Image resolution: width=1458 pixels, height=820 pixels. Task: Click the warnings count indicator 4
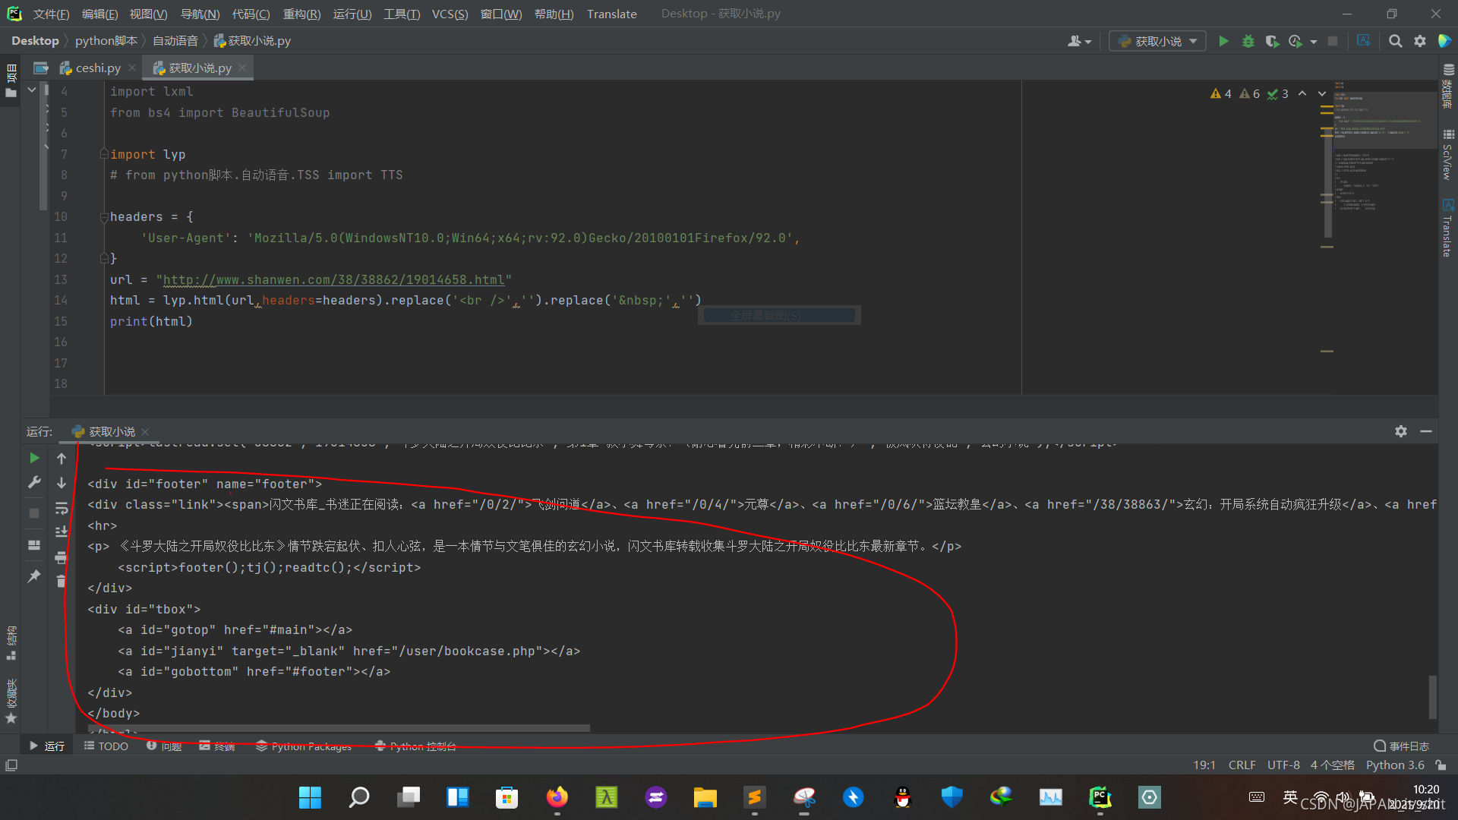click(1220, 93)
